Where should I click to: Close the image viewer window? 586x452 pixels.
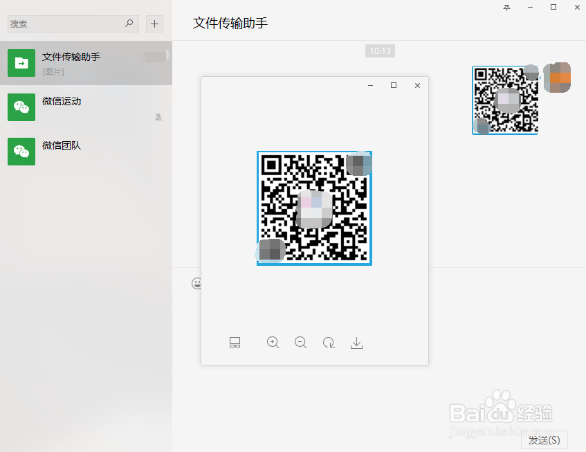pyautogui.click(x=417, y=85)
